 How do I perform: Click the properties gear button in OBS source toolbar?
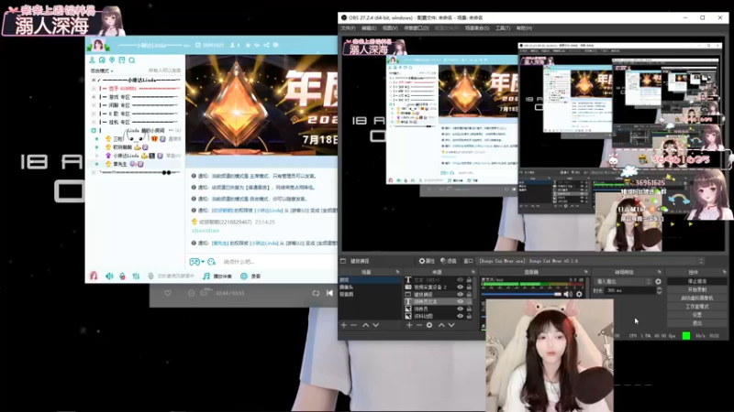427,261
